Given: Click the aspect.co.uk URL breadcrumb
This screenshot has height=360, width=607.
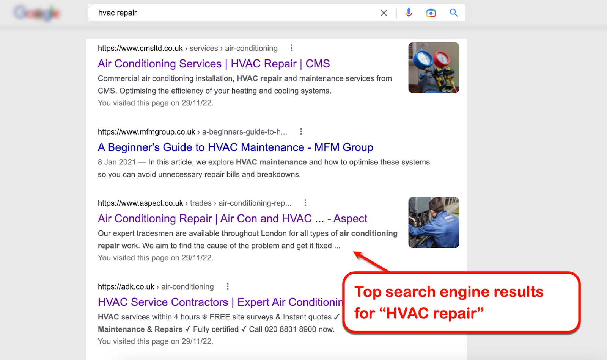Looking at the screenshot, I should tap(195, 203).
